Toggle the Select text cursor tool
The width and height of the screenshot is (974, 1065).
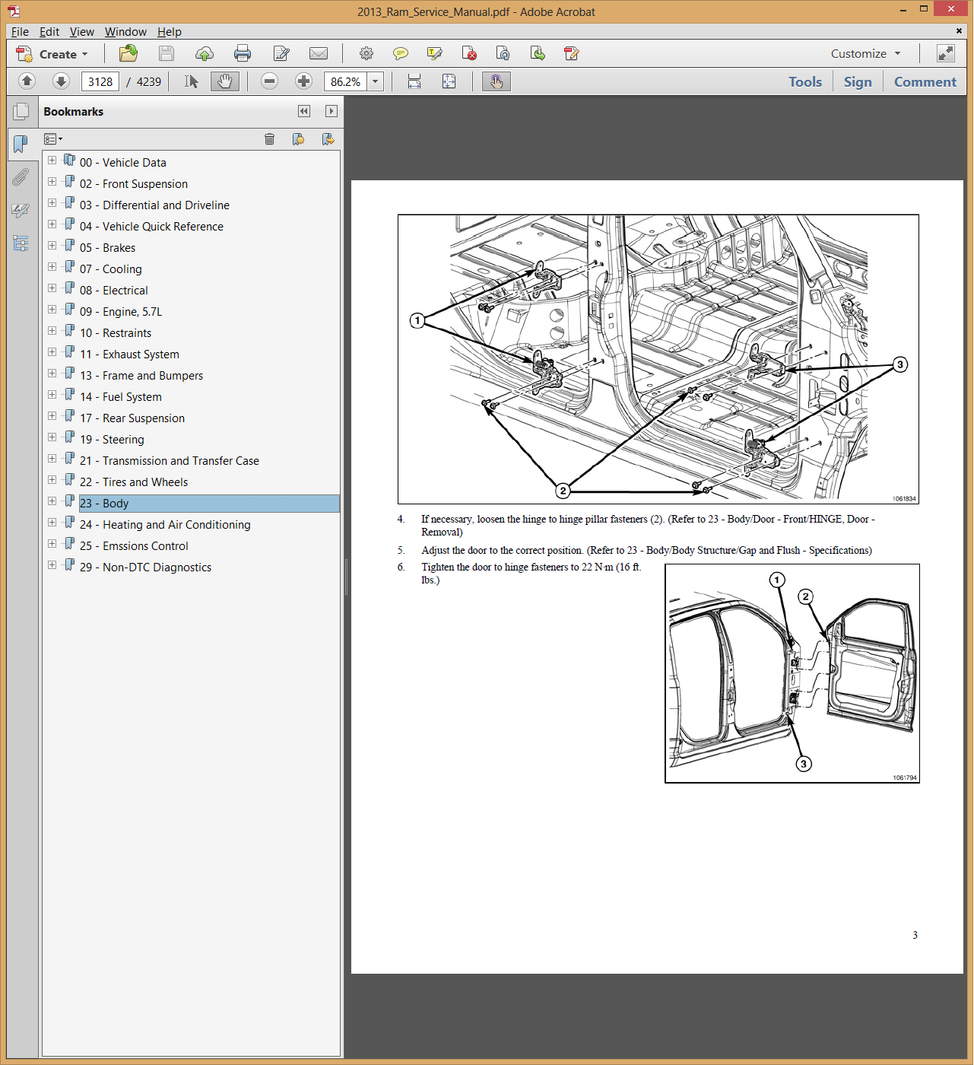191,81
